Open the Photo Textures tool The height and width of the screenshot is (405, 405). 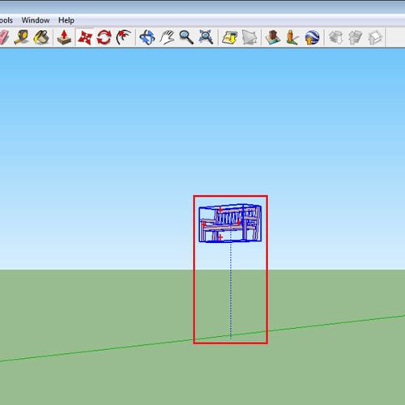coord(292,37)
